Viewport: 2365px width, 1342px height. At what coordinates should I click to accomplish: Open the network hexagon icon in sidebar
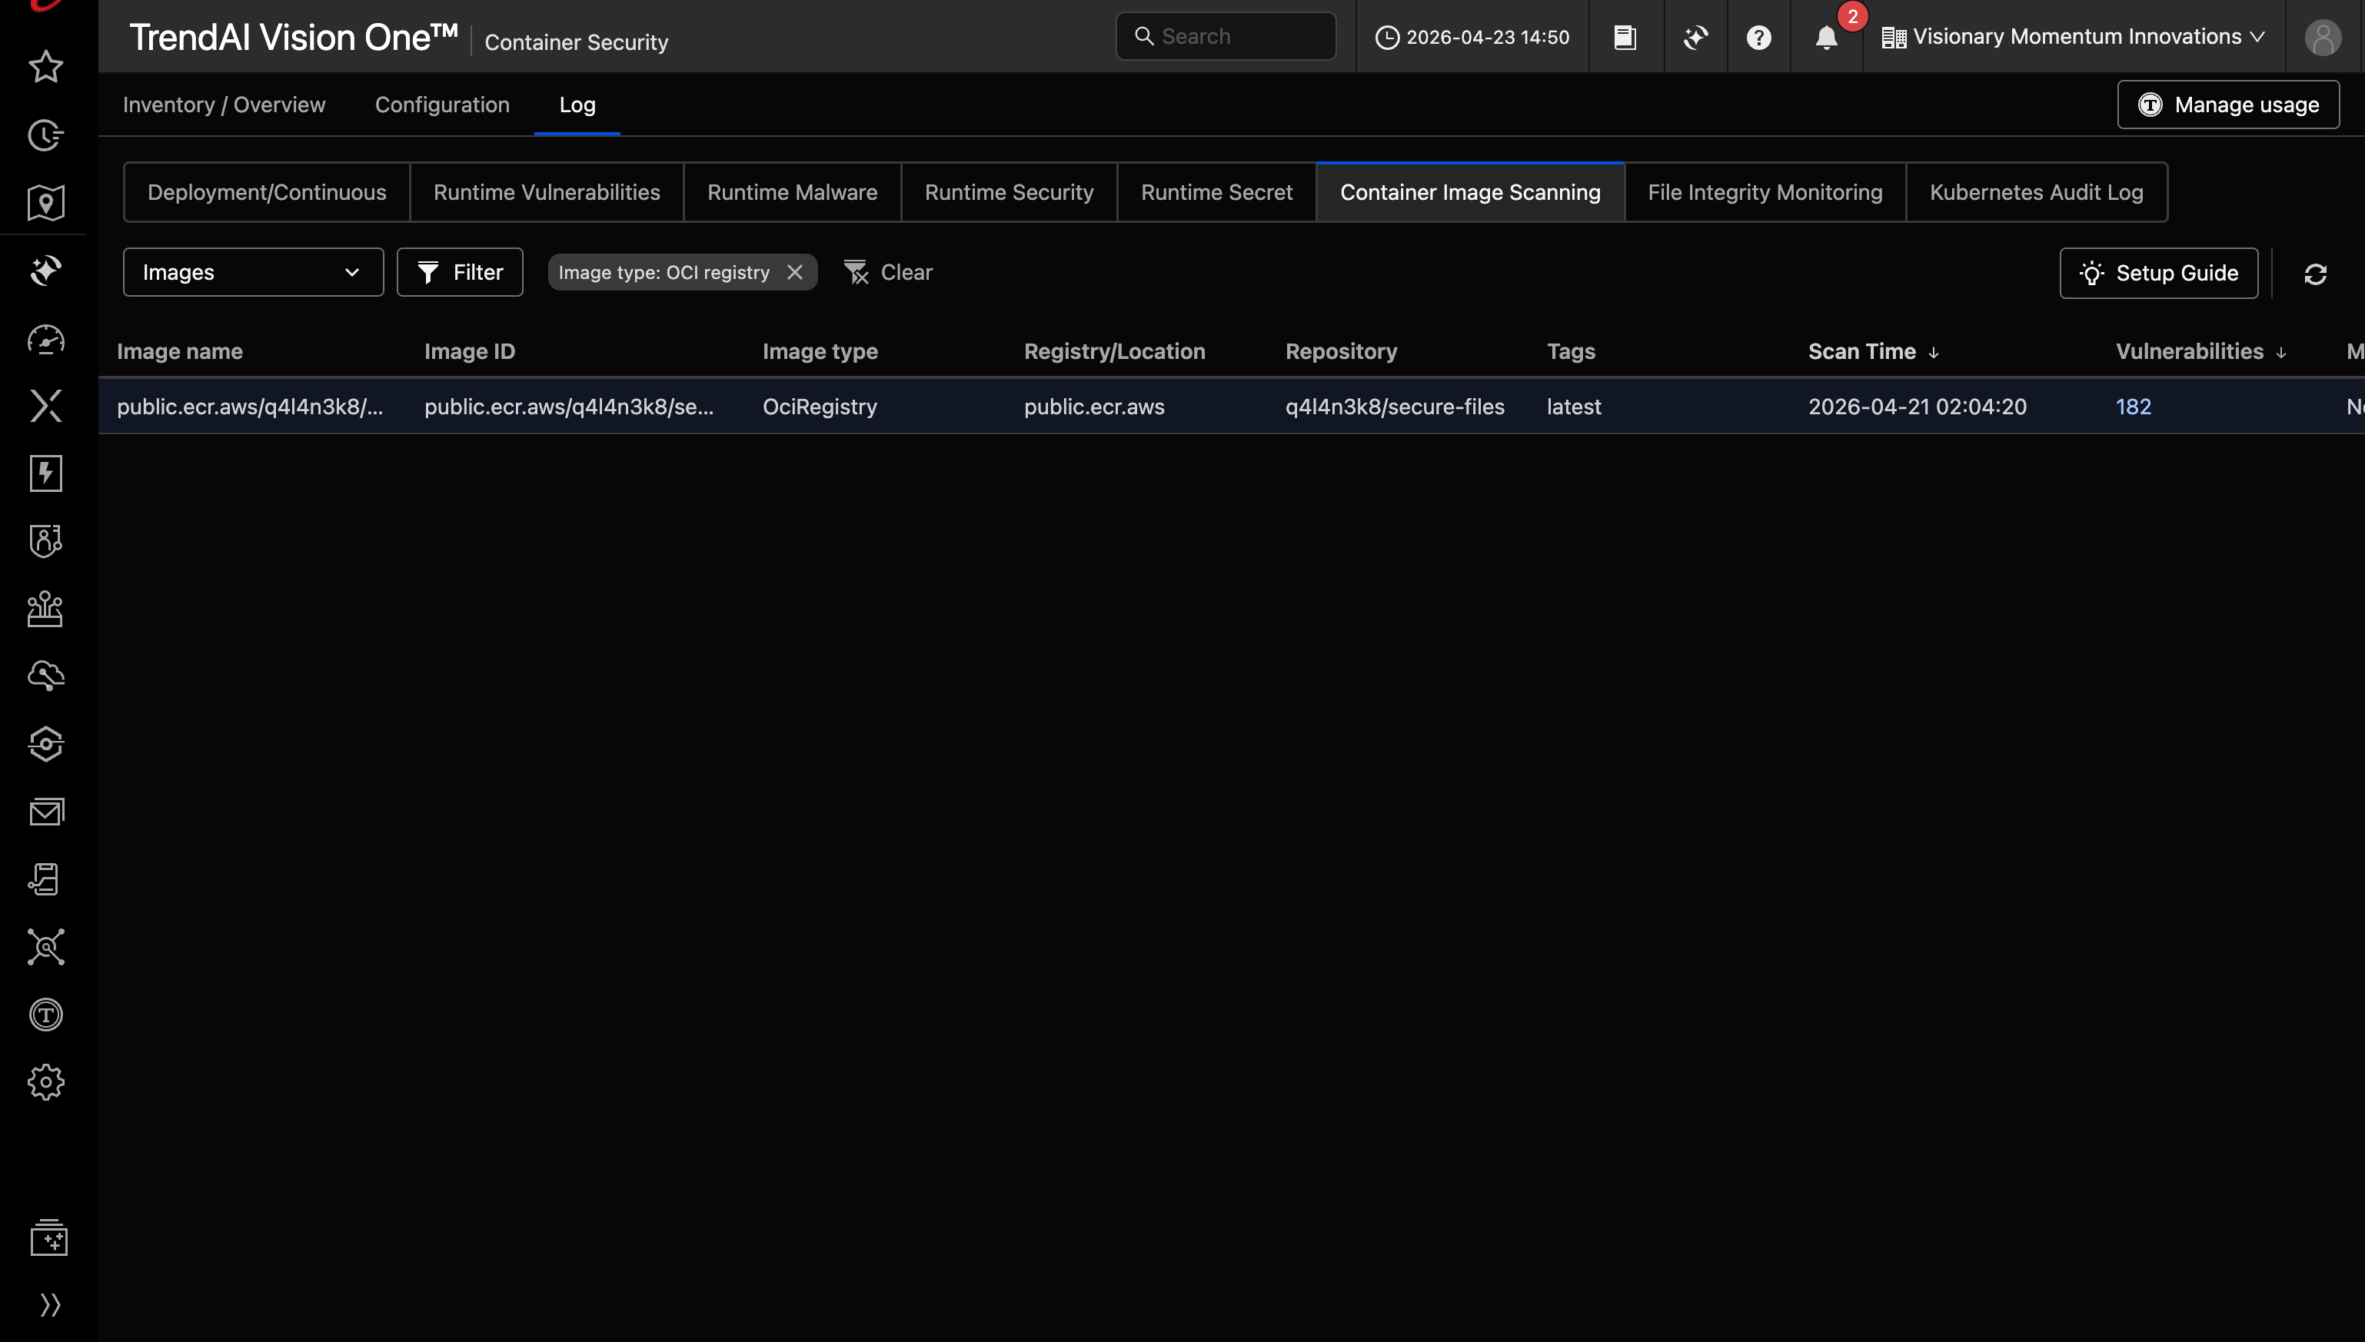(45, 744)
